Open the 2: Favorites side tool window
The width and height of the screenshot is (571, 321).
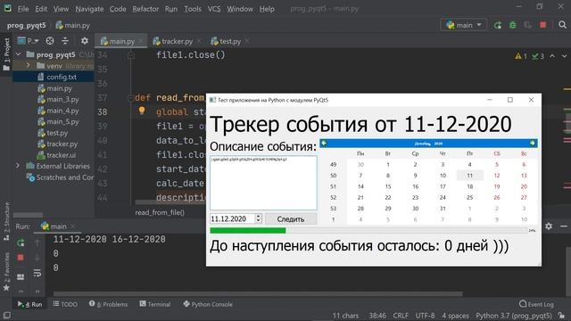click(6, 272)
